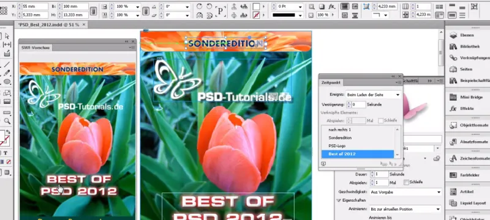
Task: Open the Effekte panel
Action: pyautogui.click(x=462, y=108)
